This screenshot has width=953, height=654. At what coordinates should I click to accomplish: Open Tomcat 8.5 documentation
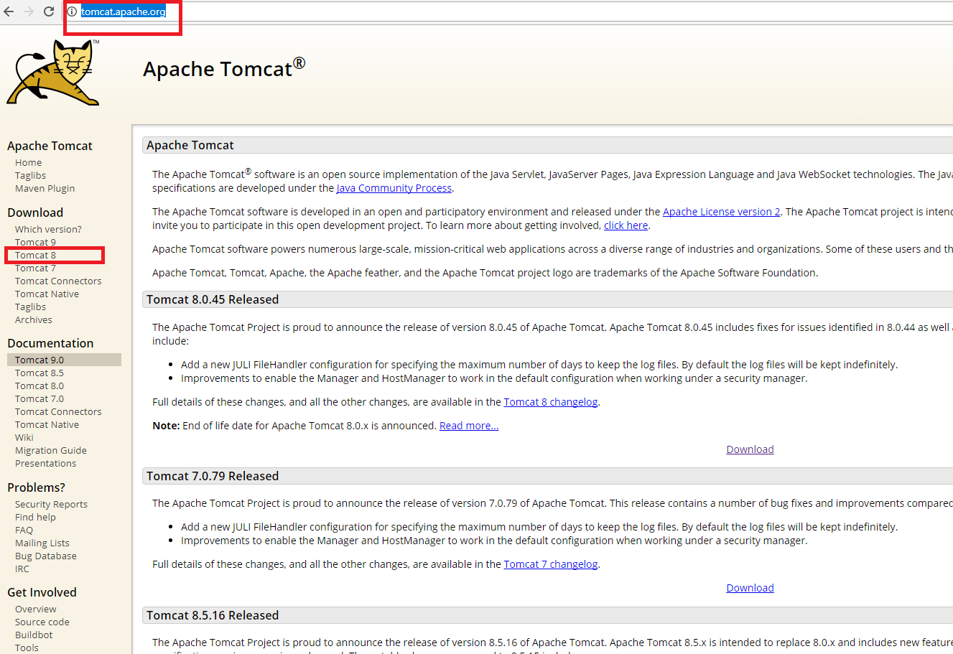pos(39,373)
